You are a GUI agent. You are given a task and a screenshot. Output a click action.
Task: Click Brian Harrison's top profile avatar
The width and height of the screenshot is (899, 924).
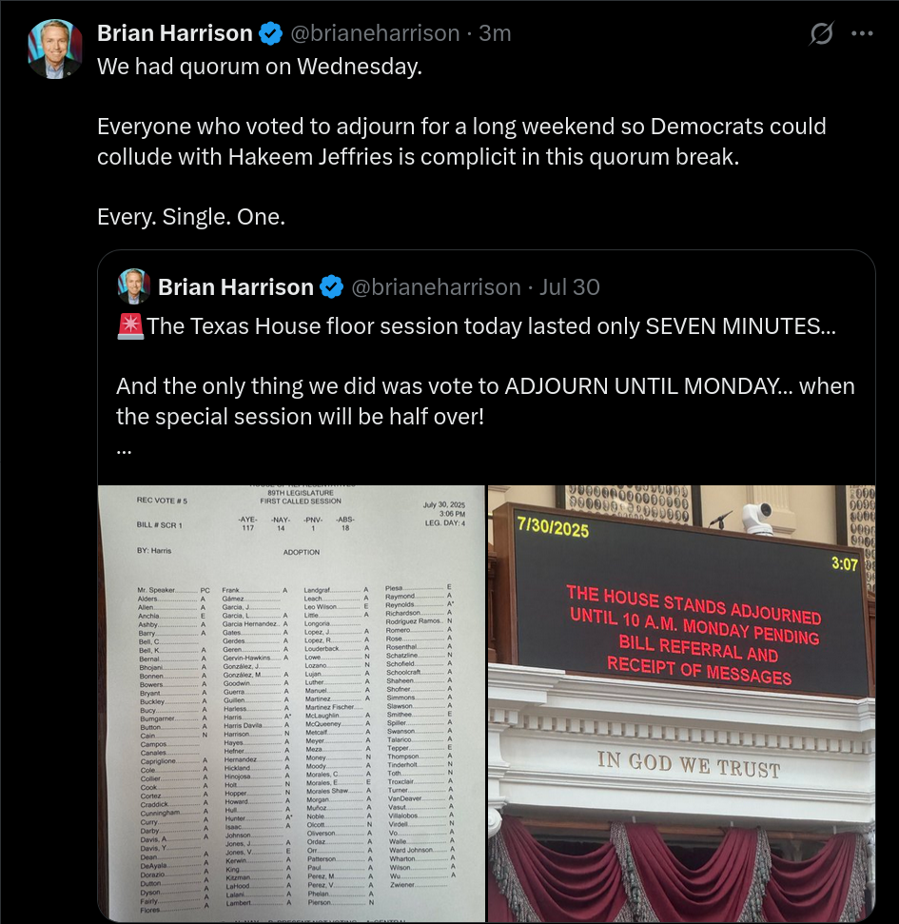55,49
